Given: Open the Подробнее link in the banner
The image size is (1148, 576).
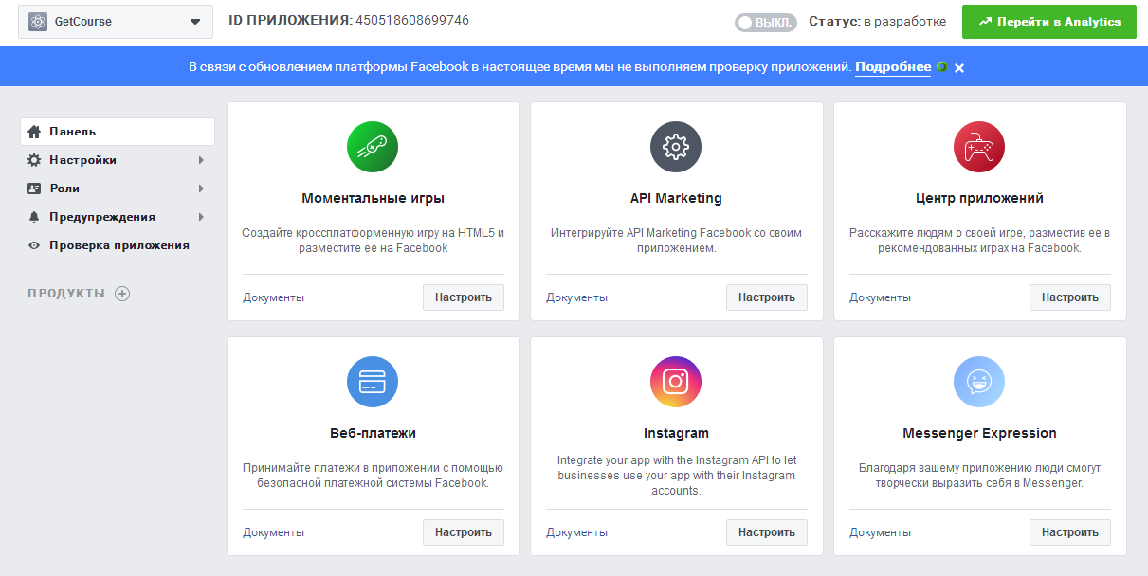Looking at the screenshot, I should click(x=893, y=67).
